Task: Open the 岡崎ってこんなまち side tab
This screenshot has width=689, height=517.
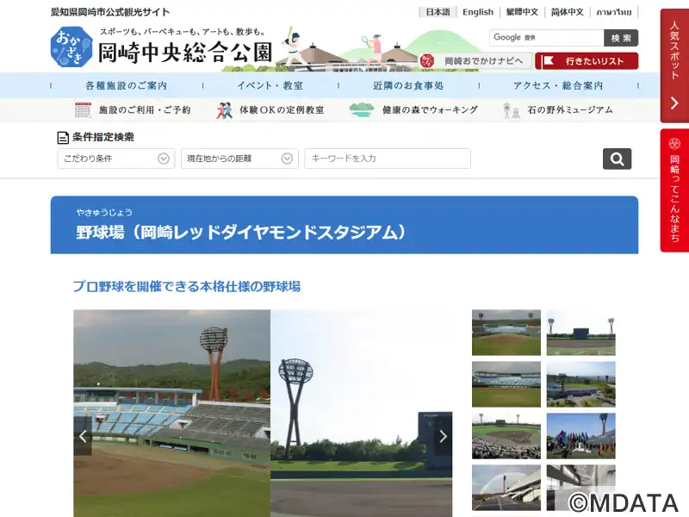Action: pyautogui.click(x=674, y=190)
